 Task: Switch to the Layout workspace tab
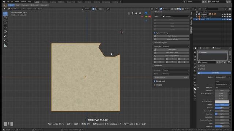tap(37, 2)
